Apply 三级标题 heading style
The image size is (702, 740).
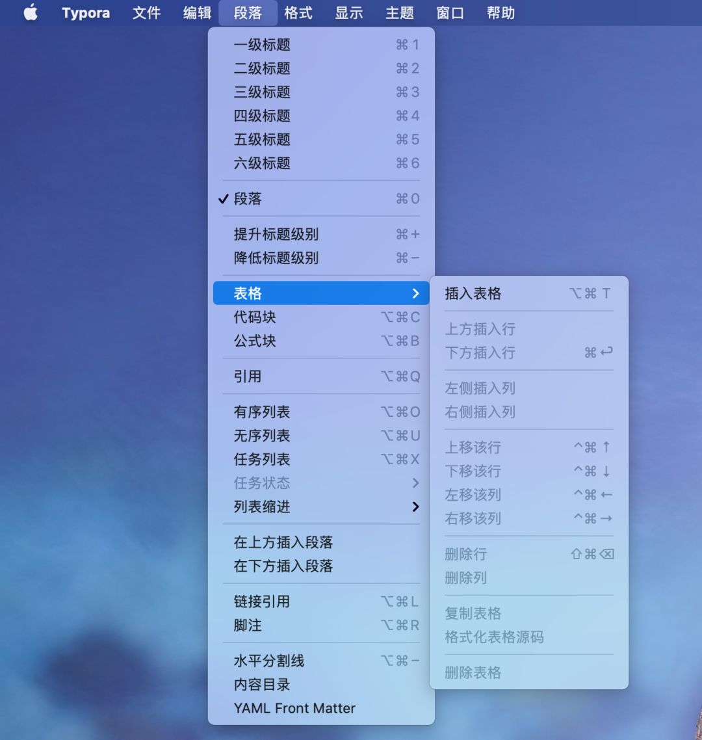tap(321, 92)
